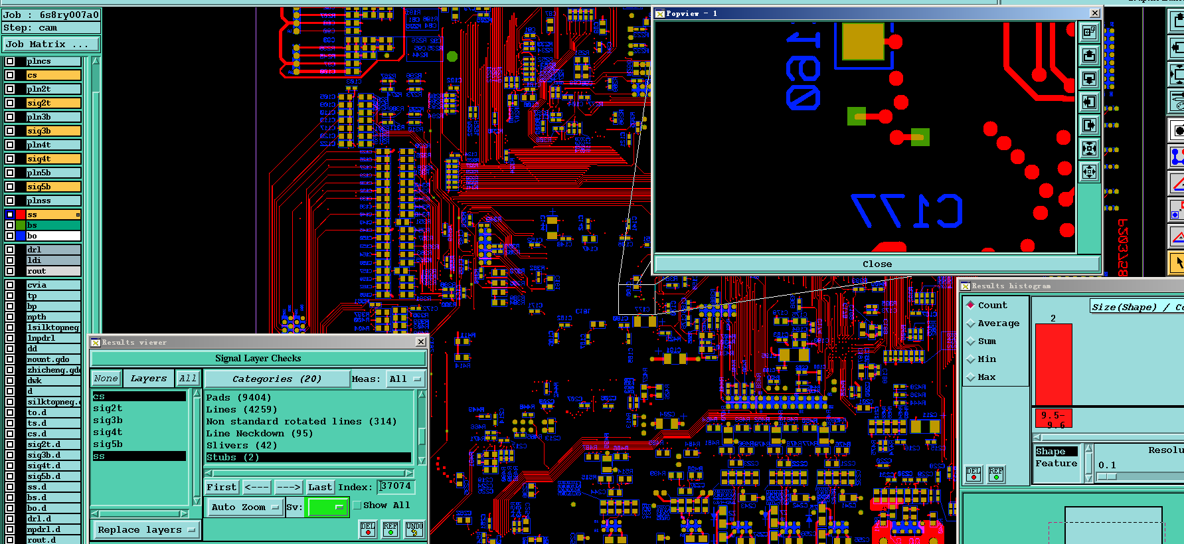Click the Layers header button
The image size is (1184, 544).
(149, 378)
